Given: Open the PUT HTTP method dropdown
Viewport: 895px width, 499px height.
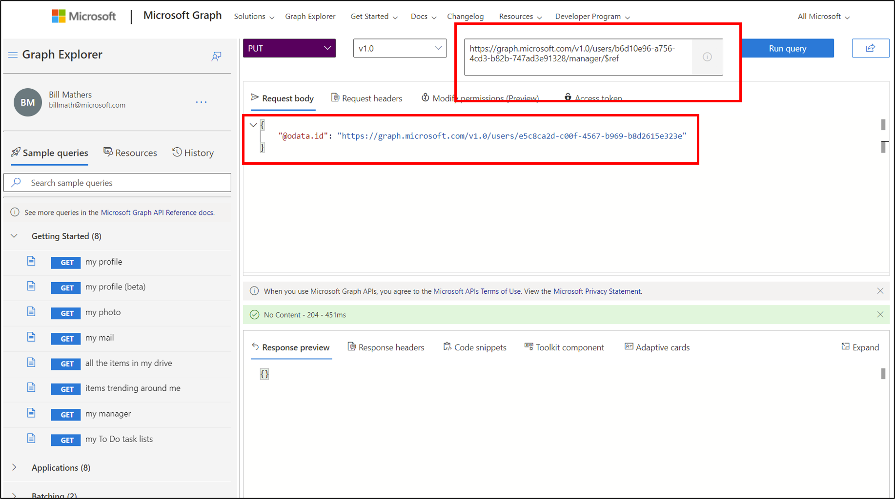Looking at the screenshot, I should (x=289, y=48).
